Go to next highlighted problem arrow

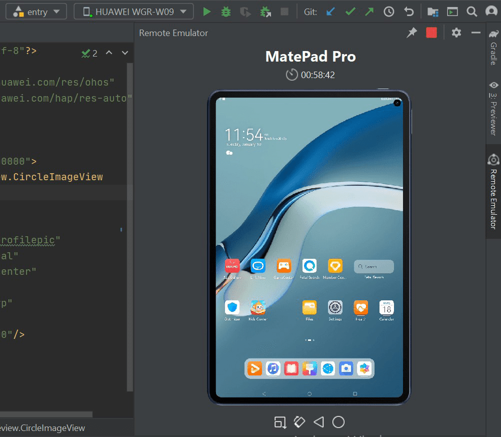tap(125, 53)
